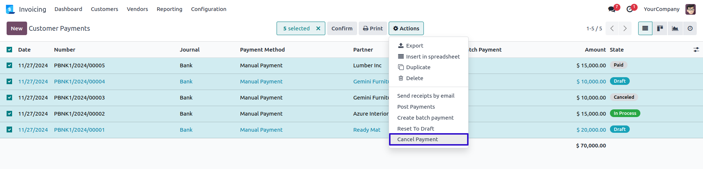
Task: Uncheck row PBNK1/2024/00002 checkbox
Action: pos(10,114)
